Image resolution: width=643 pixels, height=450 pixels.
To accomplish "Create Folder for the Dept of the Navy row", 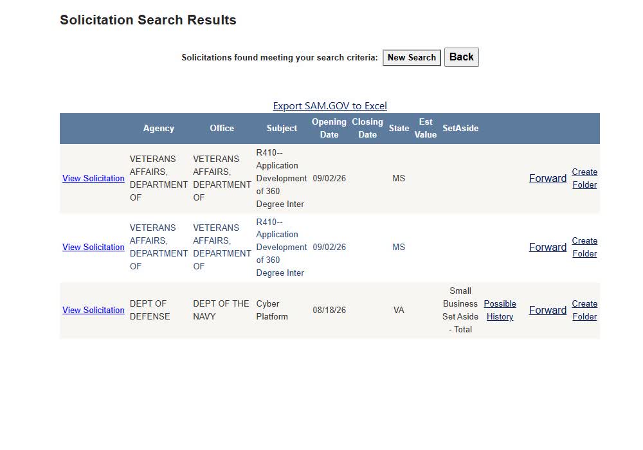I will [x=584, y=310].
